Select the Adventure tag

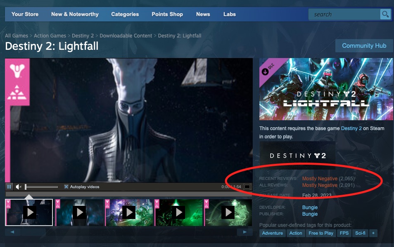coord(273,233)
